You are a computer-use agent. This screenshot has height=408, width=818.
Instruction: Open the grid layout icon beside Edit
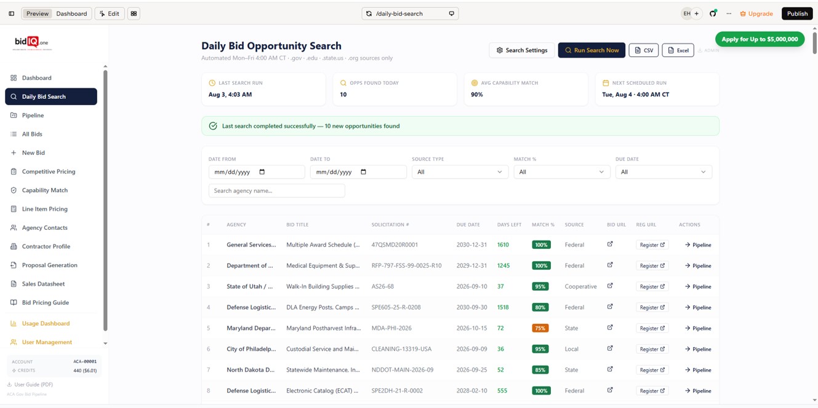(x=134, y=14)
